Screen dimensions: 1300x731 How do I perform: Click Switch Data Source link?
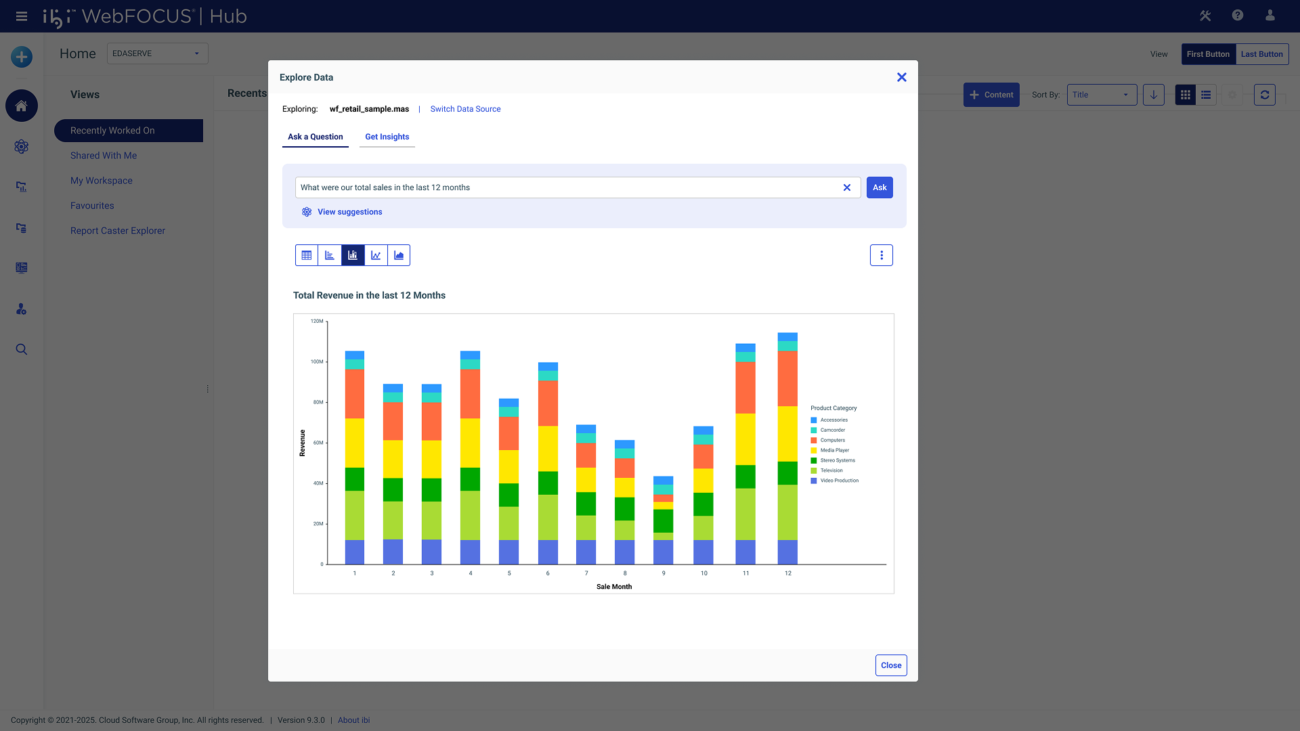tap(465, 109)
